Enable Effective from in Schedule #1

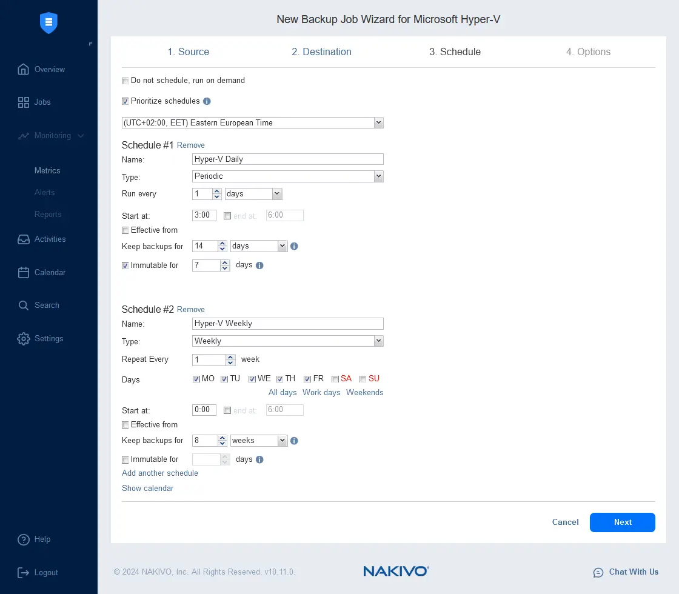[125, 230]
